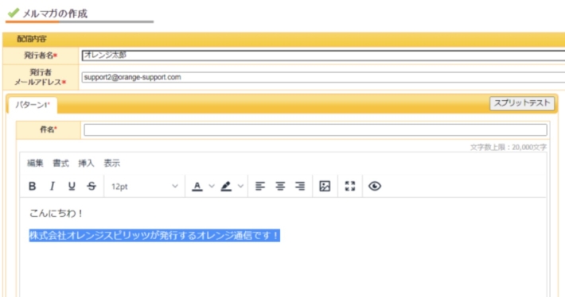Toggle italic formatting
Viewport: 565px width, 297px height.
point(52,186)
